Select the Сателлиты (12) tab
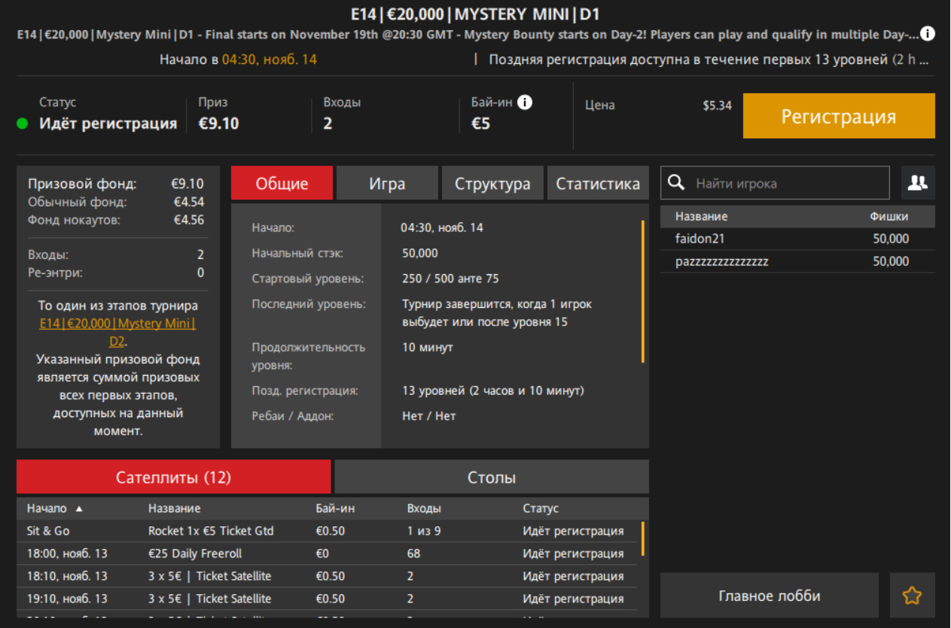This screenshot has width=951, height=628. pyautogui.click(x=173, y=477)
